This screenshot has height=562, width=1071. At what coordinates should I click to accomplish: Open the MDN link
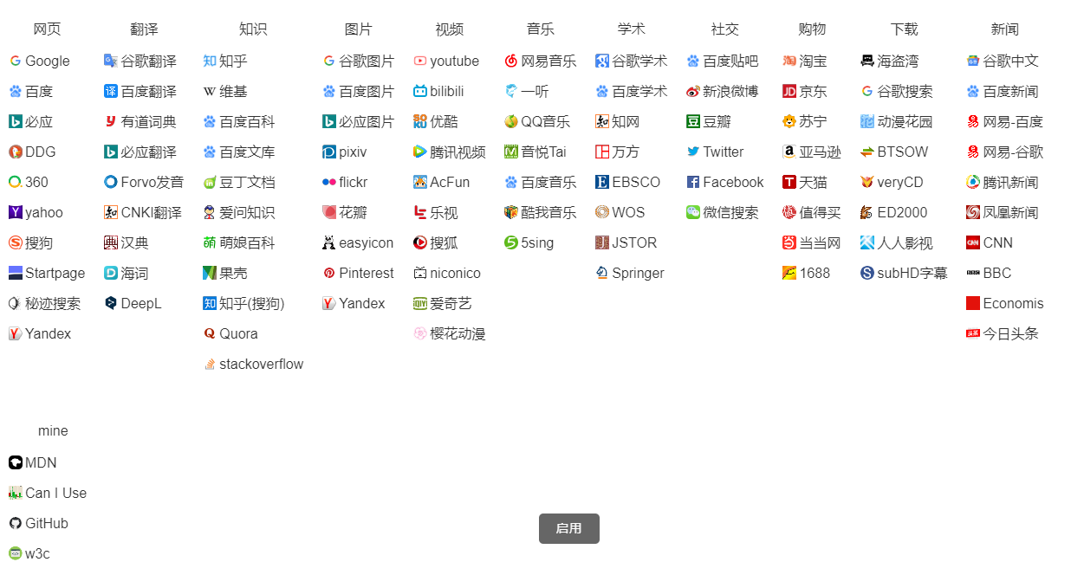(x=41, y=463)
